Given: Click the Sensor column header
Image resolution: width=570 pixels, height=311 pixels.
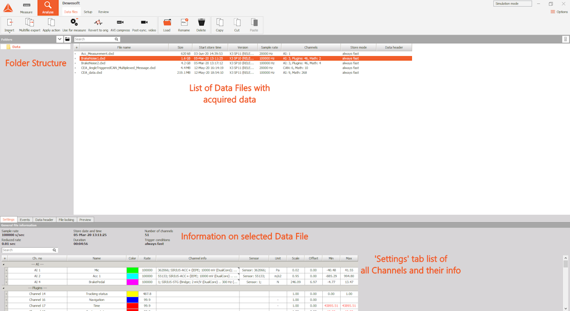Looking at the screenshot, I should [x=254, y=258].
